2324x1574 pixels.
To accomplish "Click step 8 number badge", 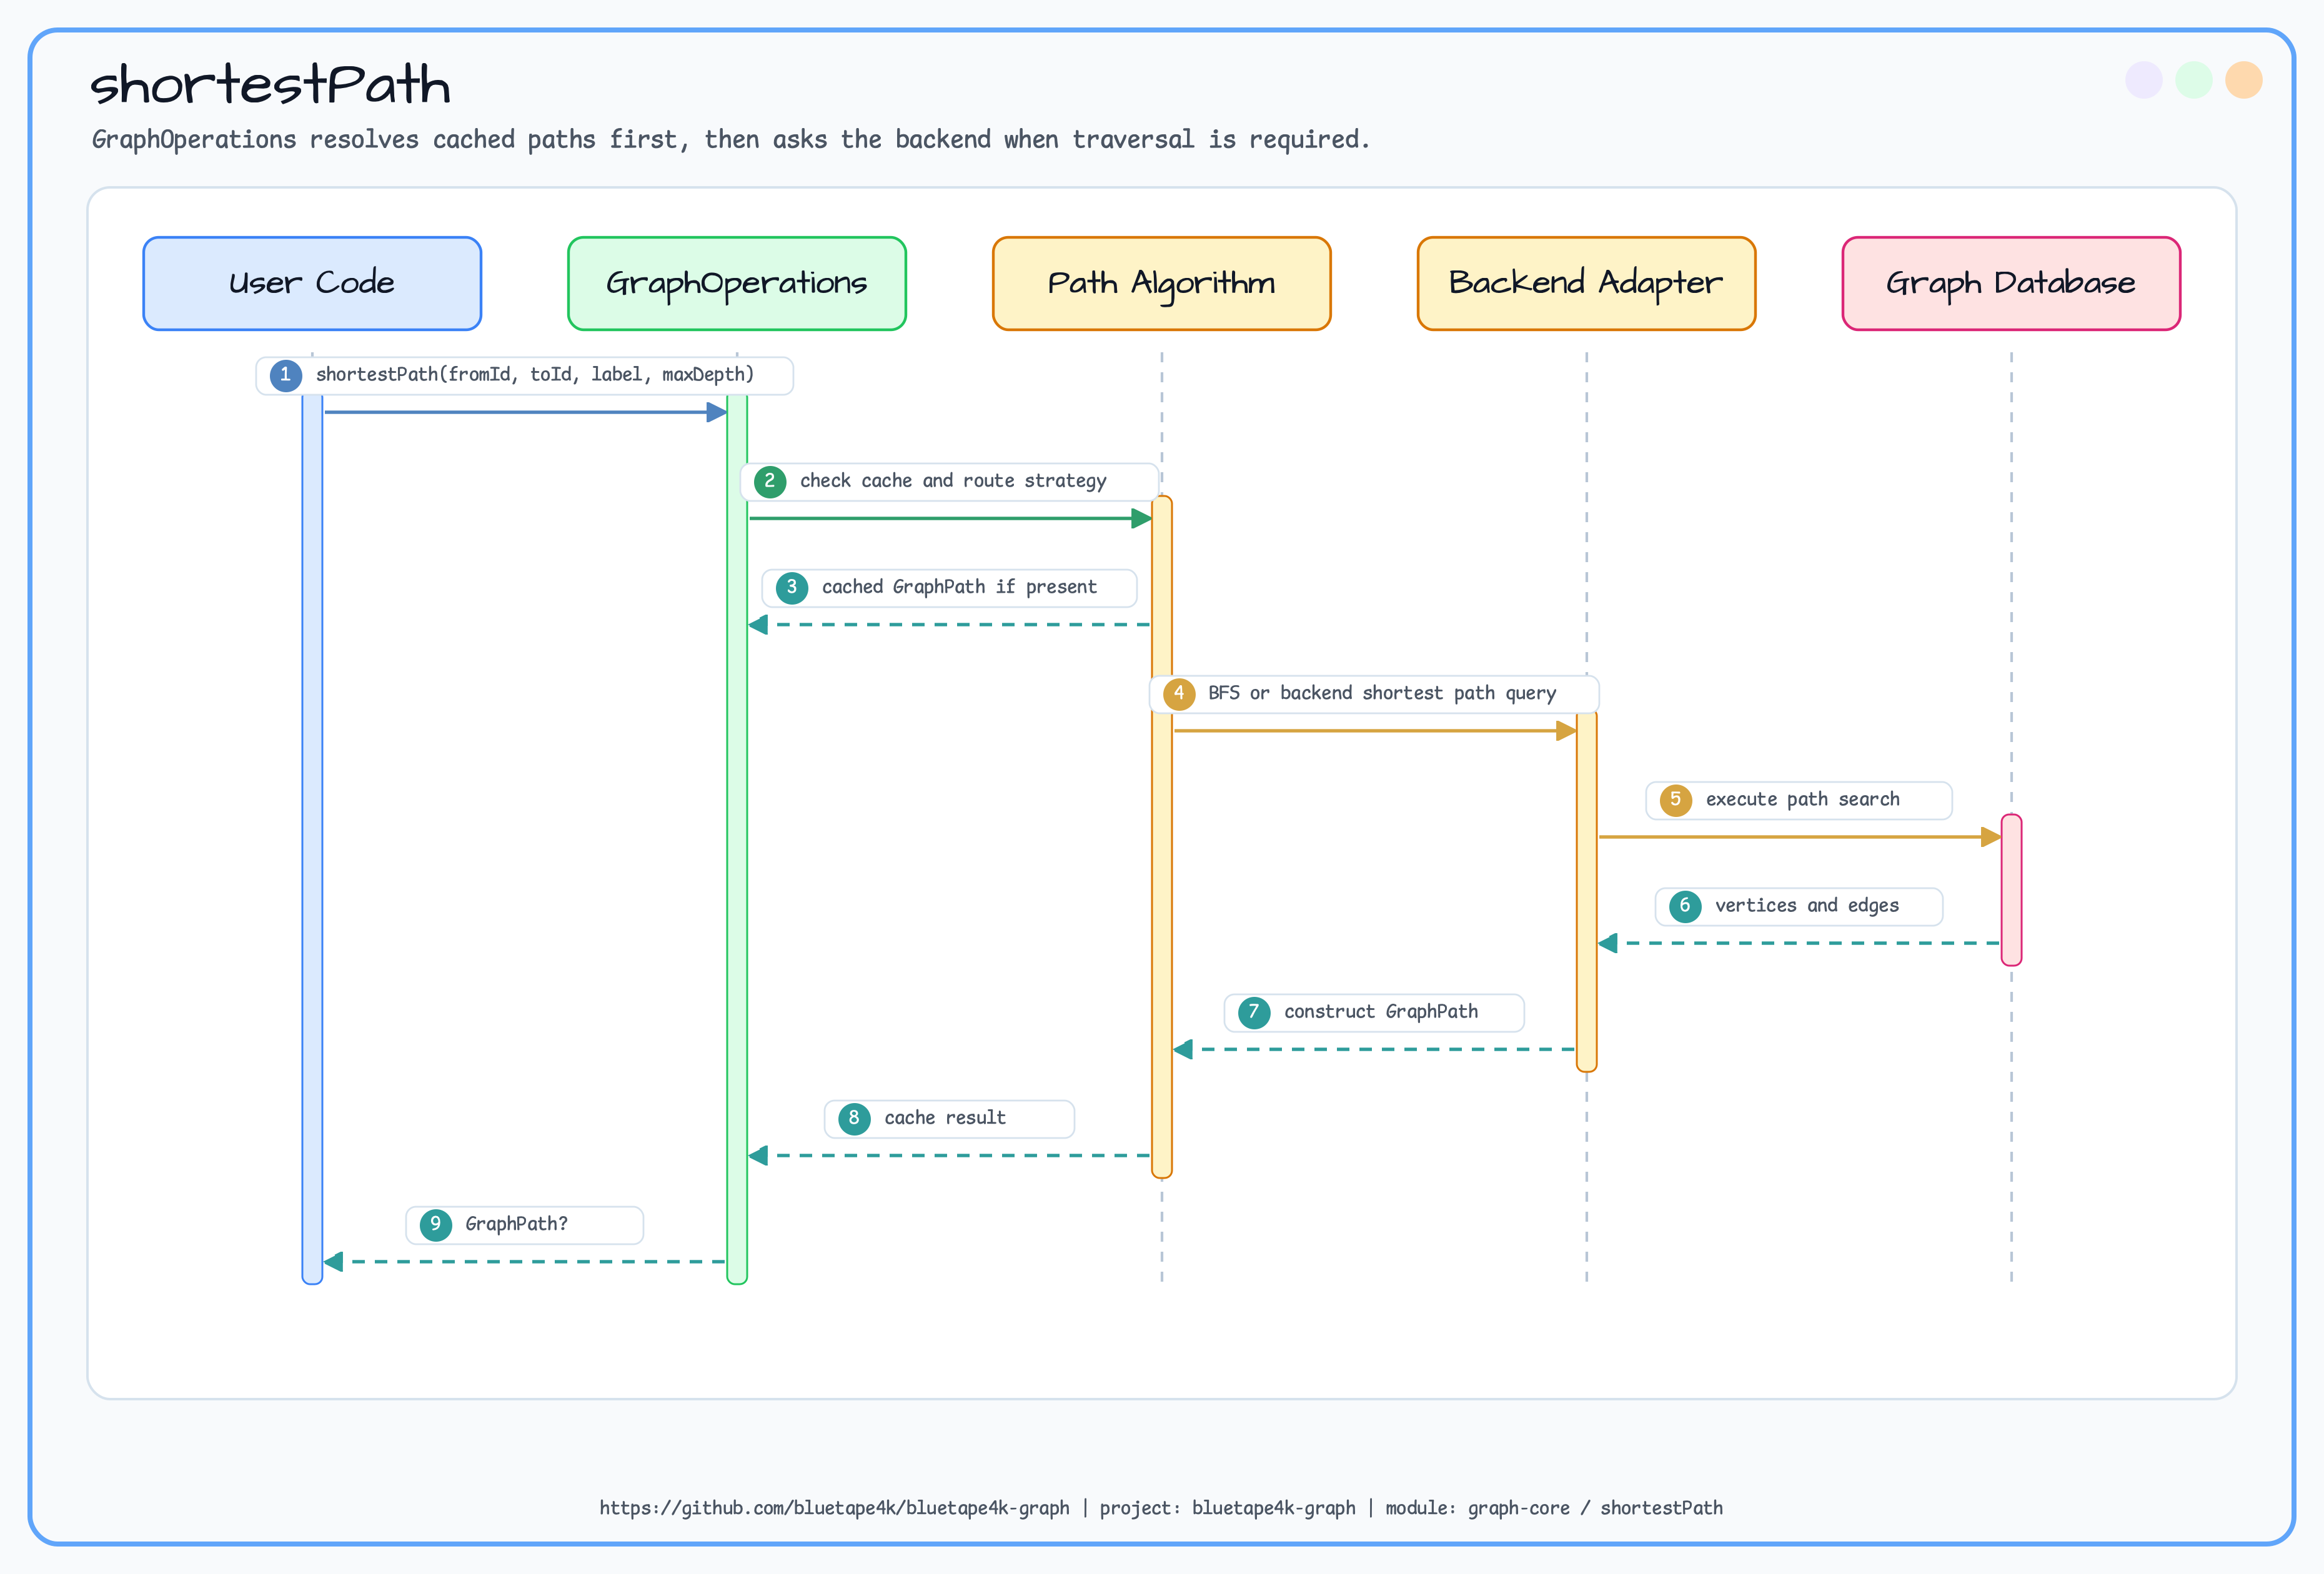I will point(854,1118).
